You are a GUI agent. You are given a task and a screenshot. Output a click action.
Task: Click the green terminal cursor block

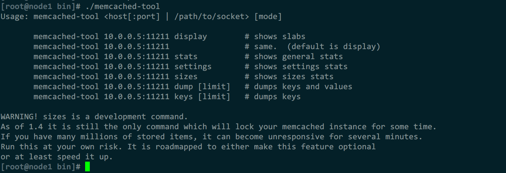[x=87, y=167]
